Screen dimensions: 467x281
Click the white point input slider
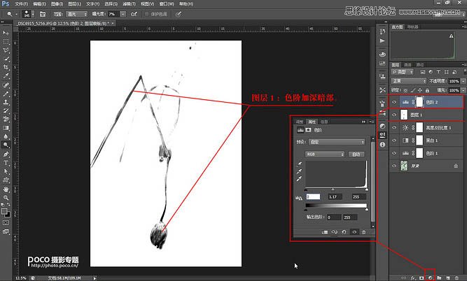point(365,189)
